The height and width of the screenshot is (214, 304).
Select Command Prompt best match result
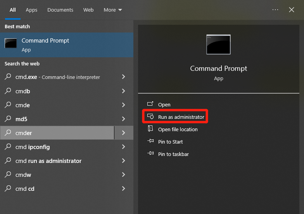pyautogui.click(x=67, y=45)
